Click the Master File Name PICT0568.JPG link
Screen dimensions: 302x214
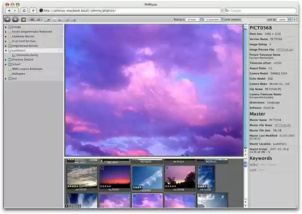[283, 125]
